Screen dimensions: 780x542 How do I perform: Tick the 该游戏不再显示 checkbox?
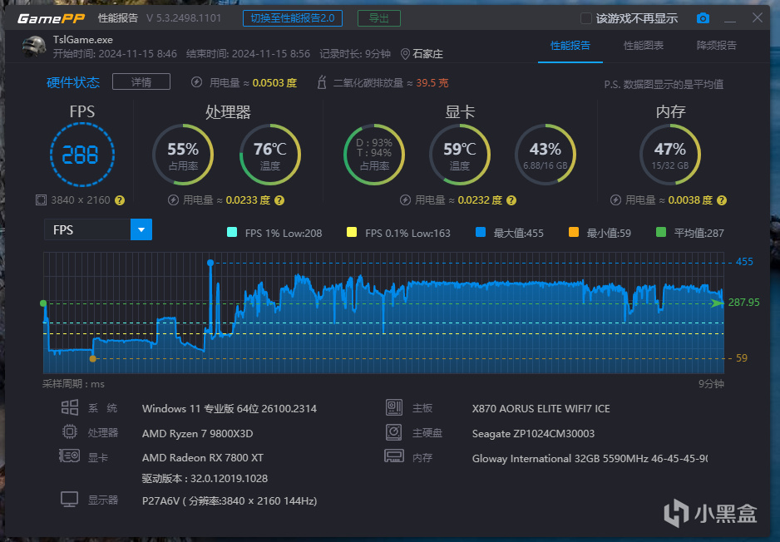click(586, 18)
